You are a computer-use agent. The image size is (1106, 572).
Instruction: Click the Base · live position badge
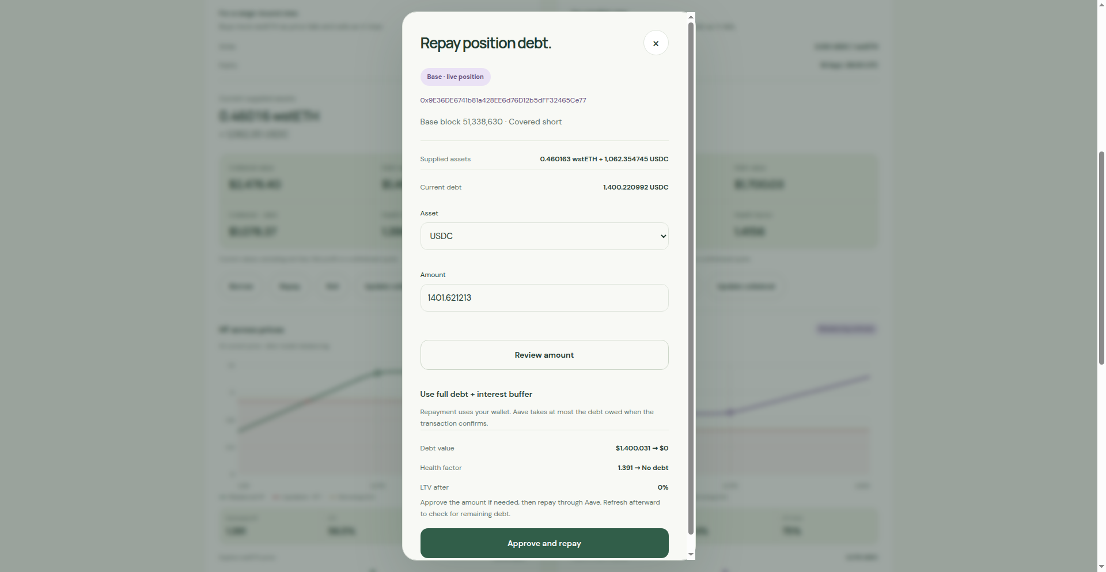tap(455, 77)
